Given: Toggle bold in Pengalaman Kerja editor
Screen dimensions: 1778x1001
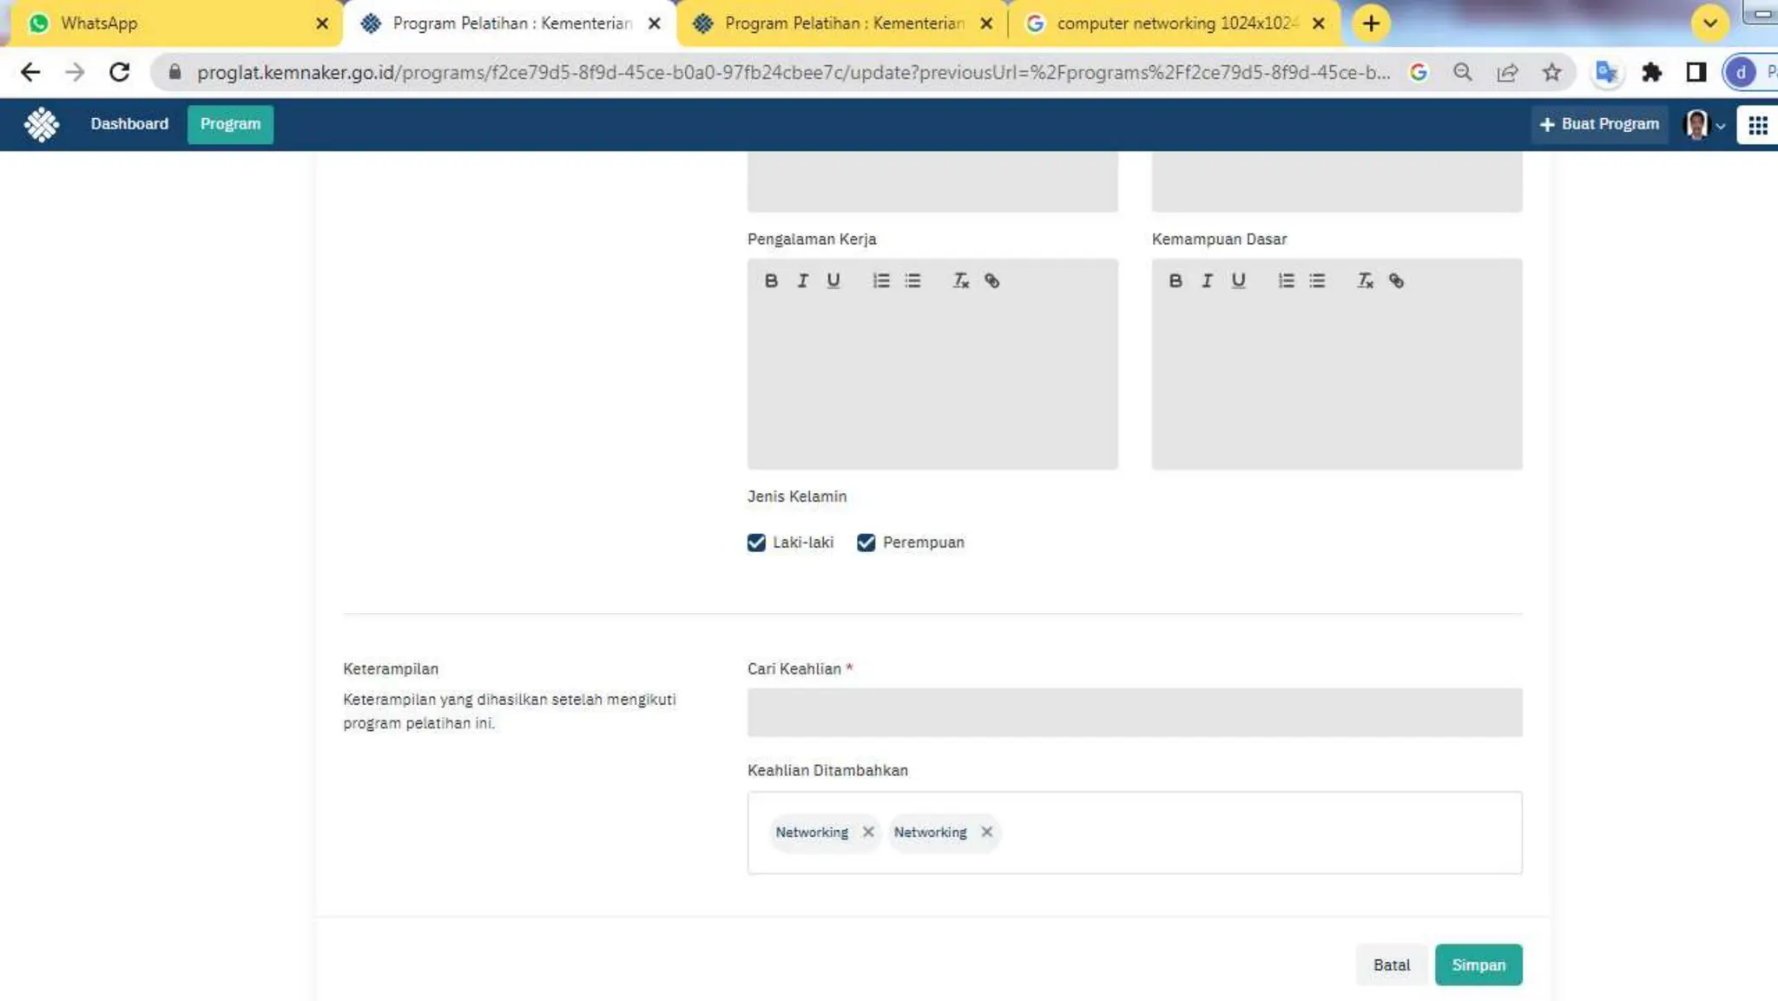Looking at the screenshot, I should click(x=770, y=280).
